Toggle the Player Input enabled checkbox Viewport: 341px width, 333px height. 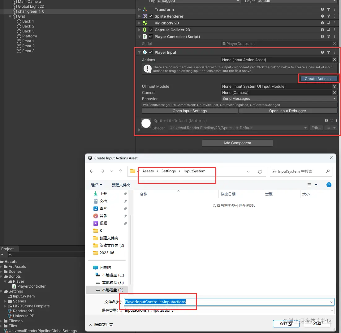click(151, 52)
